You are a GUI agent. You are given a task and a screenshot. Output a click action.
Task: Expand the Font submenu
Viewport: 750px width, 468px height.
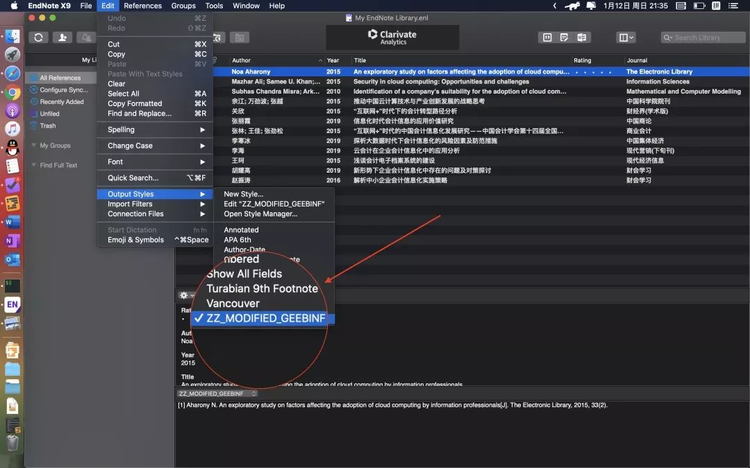(155, 162)
